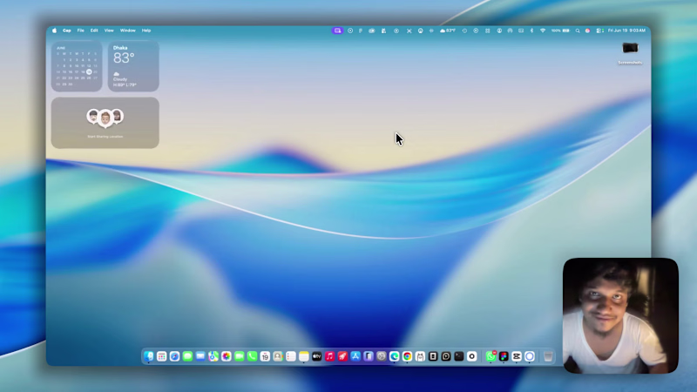
Task: Launch Figma from the Dock
Action: pyautogui.click(x=504, y=356)
